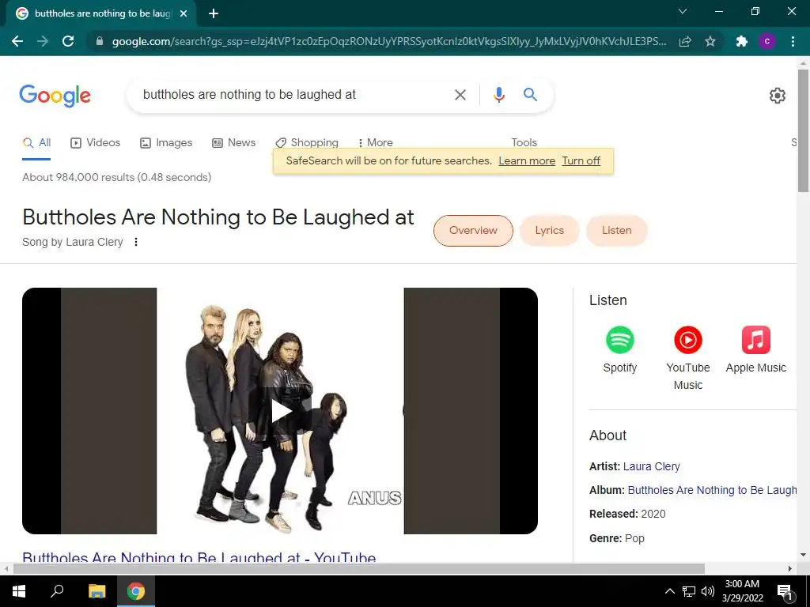Image resolution: width=810 pixels, height=607 pixels.
Task: Click the padlock site info icon
Action: tap(100, 41)
